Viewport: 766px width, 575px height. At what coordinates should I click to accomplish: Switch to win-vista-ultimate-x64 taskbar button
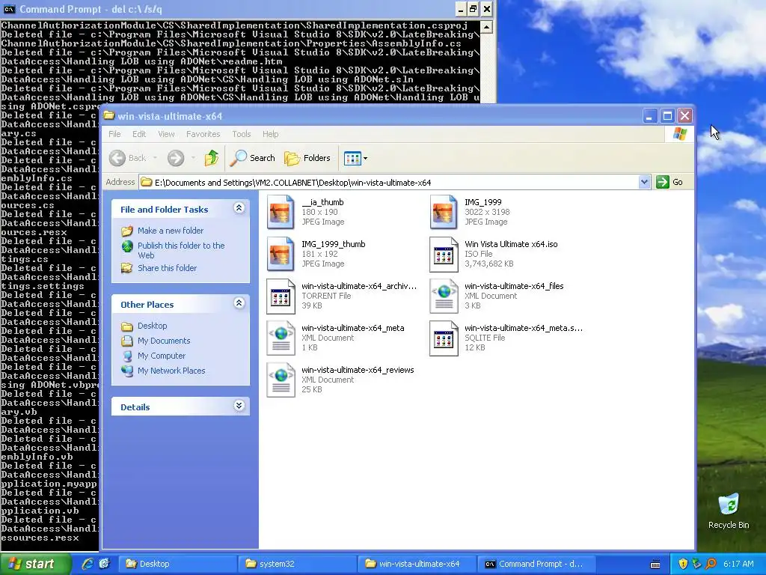(x=417, y=564)
